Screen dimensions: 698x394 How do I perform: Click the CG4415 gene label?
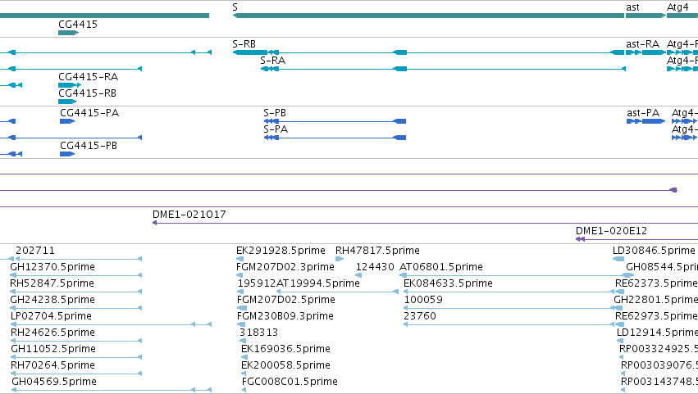pos(78,24)
